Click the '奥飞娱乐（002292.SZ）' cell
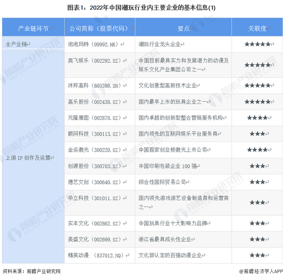The height and width of the screenshot is (279, 283). tap(99, 65)
